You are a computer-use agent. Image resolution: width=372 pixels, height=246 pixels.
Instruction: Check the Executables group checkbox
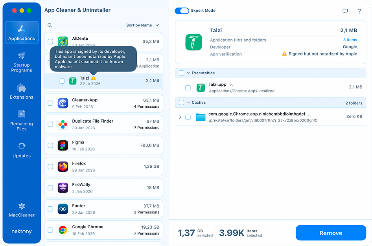click(x=182, y=73)
